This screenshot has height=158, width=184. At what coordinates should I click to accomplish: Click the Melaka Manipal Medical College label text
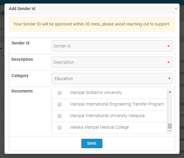click(99, 127)
